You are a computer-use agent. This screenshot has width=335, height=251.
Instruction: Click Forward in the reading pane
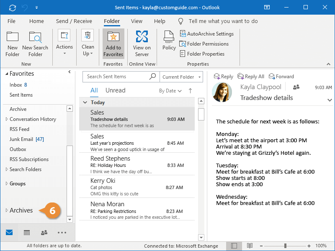(x=281, y=77)
